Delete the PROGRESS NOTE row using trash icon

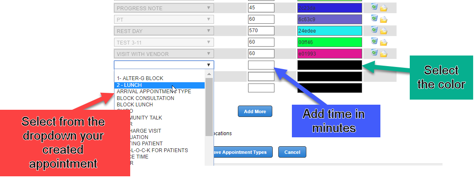[x=374, y=7]
